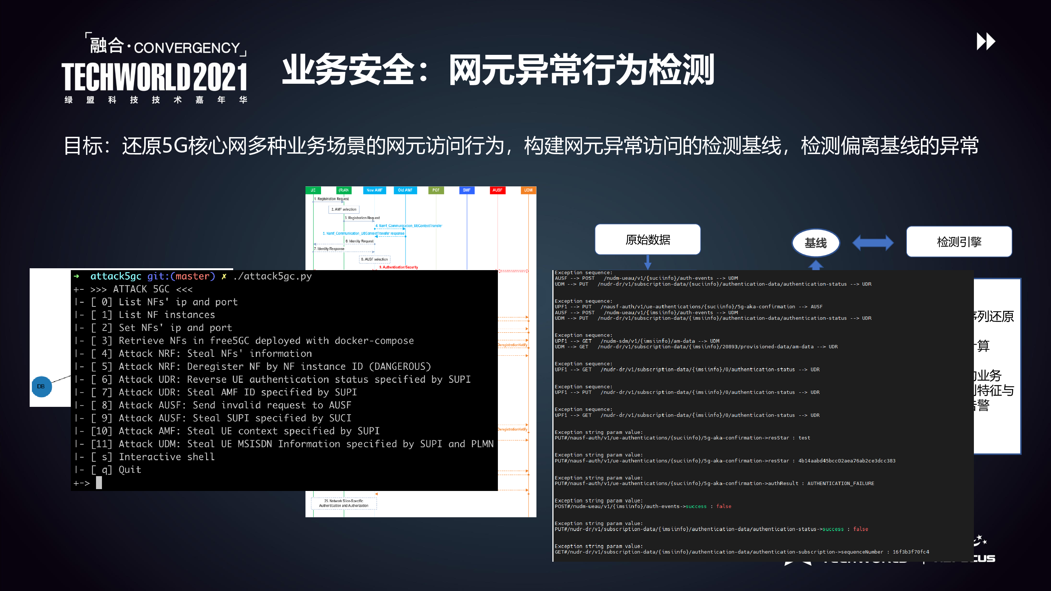This screenshot has height=591, width=1051.
Task: Click the SMF header box
Action: (x=467, y=190)
